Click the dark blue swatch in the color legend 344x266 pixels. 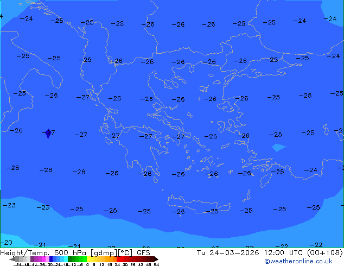point(51,259)
